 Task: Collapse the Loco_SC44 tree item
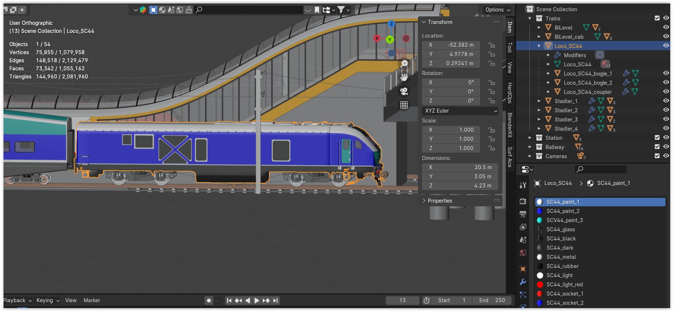coord(539,46)
